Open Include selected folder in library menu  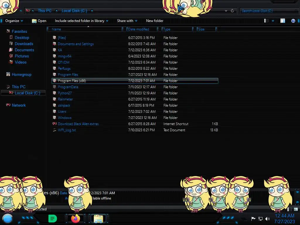point(81,21)
